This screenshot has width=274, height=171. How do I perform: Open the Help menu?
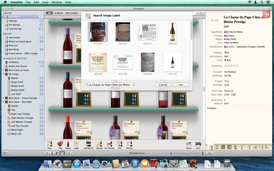pos(68,2)
